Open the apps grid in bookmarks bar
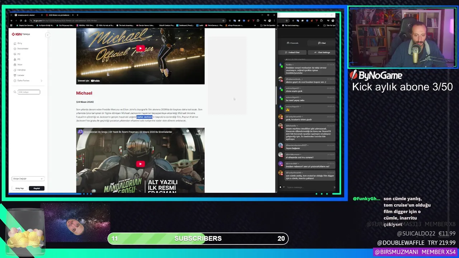 [12, 25]
